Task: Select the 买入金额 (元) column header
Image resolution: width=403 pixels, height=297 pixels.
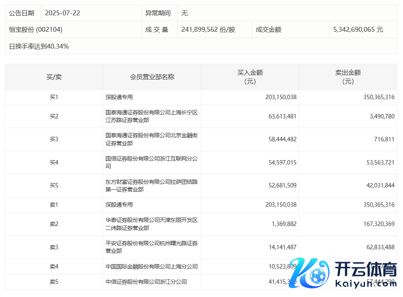Action: point(250,77)
